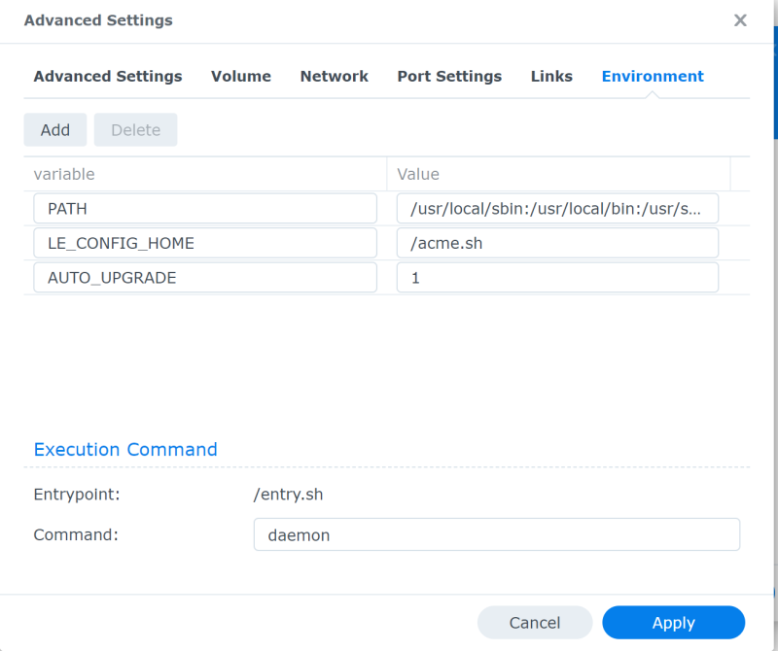
Task: Open the Volume tab
Action: point(241,76)
